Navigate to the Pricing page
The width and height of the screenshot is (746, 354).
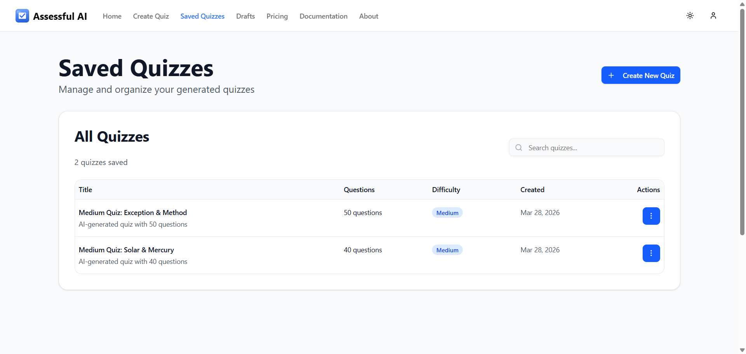click(277, 16)
